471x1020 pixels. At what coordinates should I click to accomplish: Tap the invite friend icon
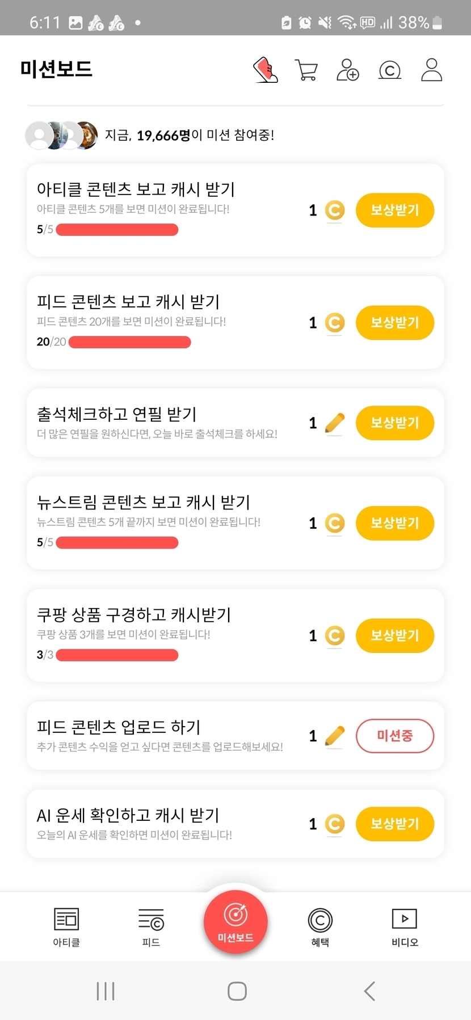click(347, 70)
